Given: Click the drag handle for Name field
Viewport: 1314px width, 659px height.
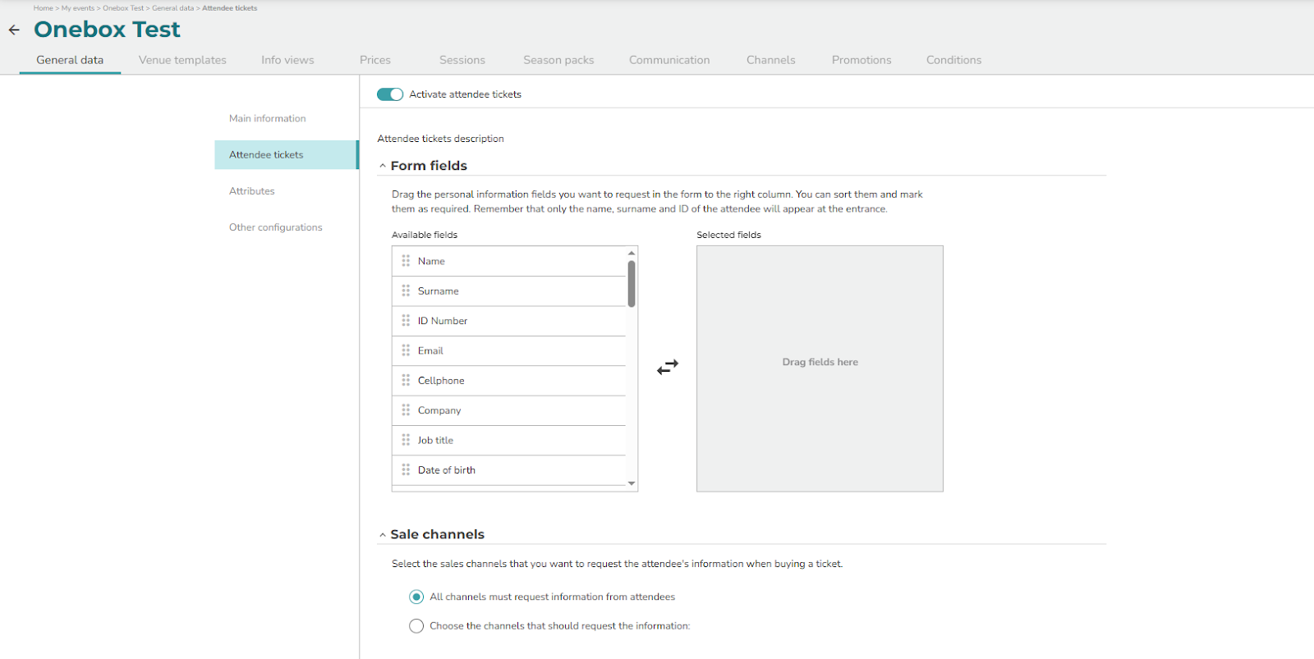Looking at the screenshot, I should (406, 261).
